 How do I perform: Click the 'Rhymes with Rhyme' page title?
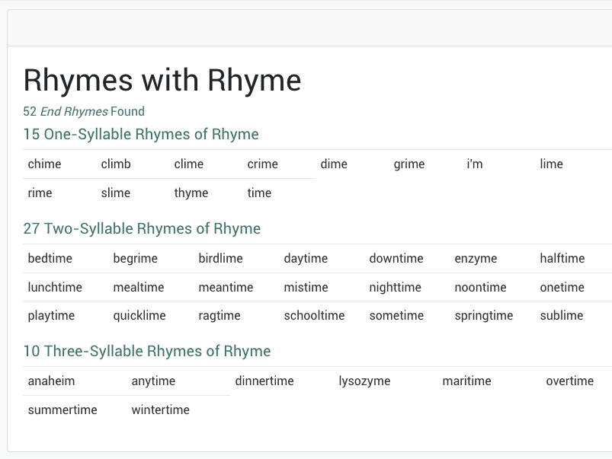[x=162, y=80]
